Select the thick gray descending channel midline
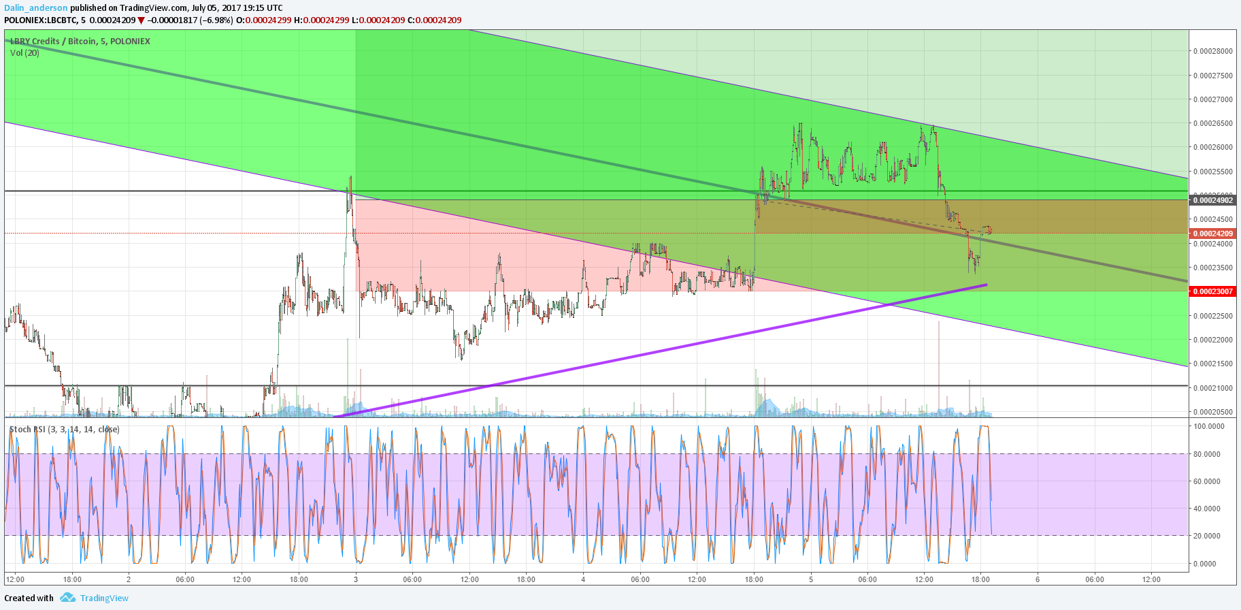 [x=596, y=161]
